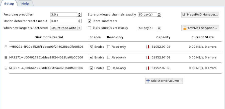Click the Store substream exactly days field
Image resolution: width=225 pixels, height=109 pixels.
click(147, 28)
